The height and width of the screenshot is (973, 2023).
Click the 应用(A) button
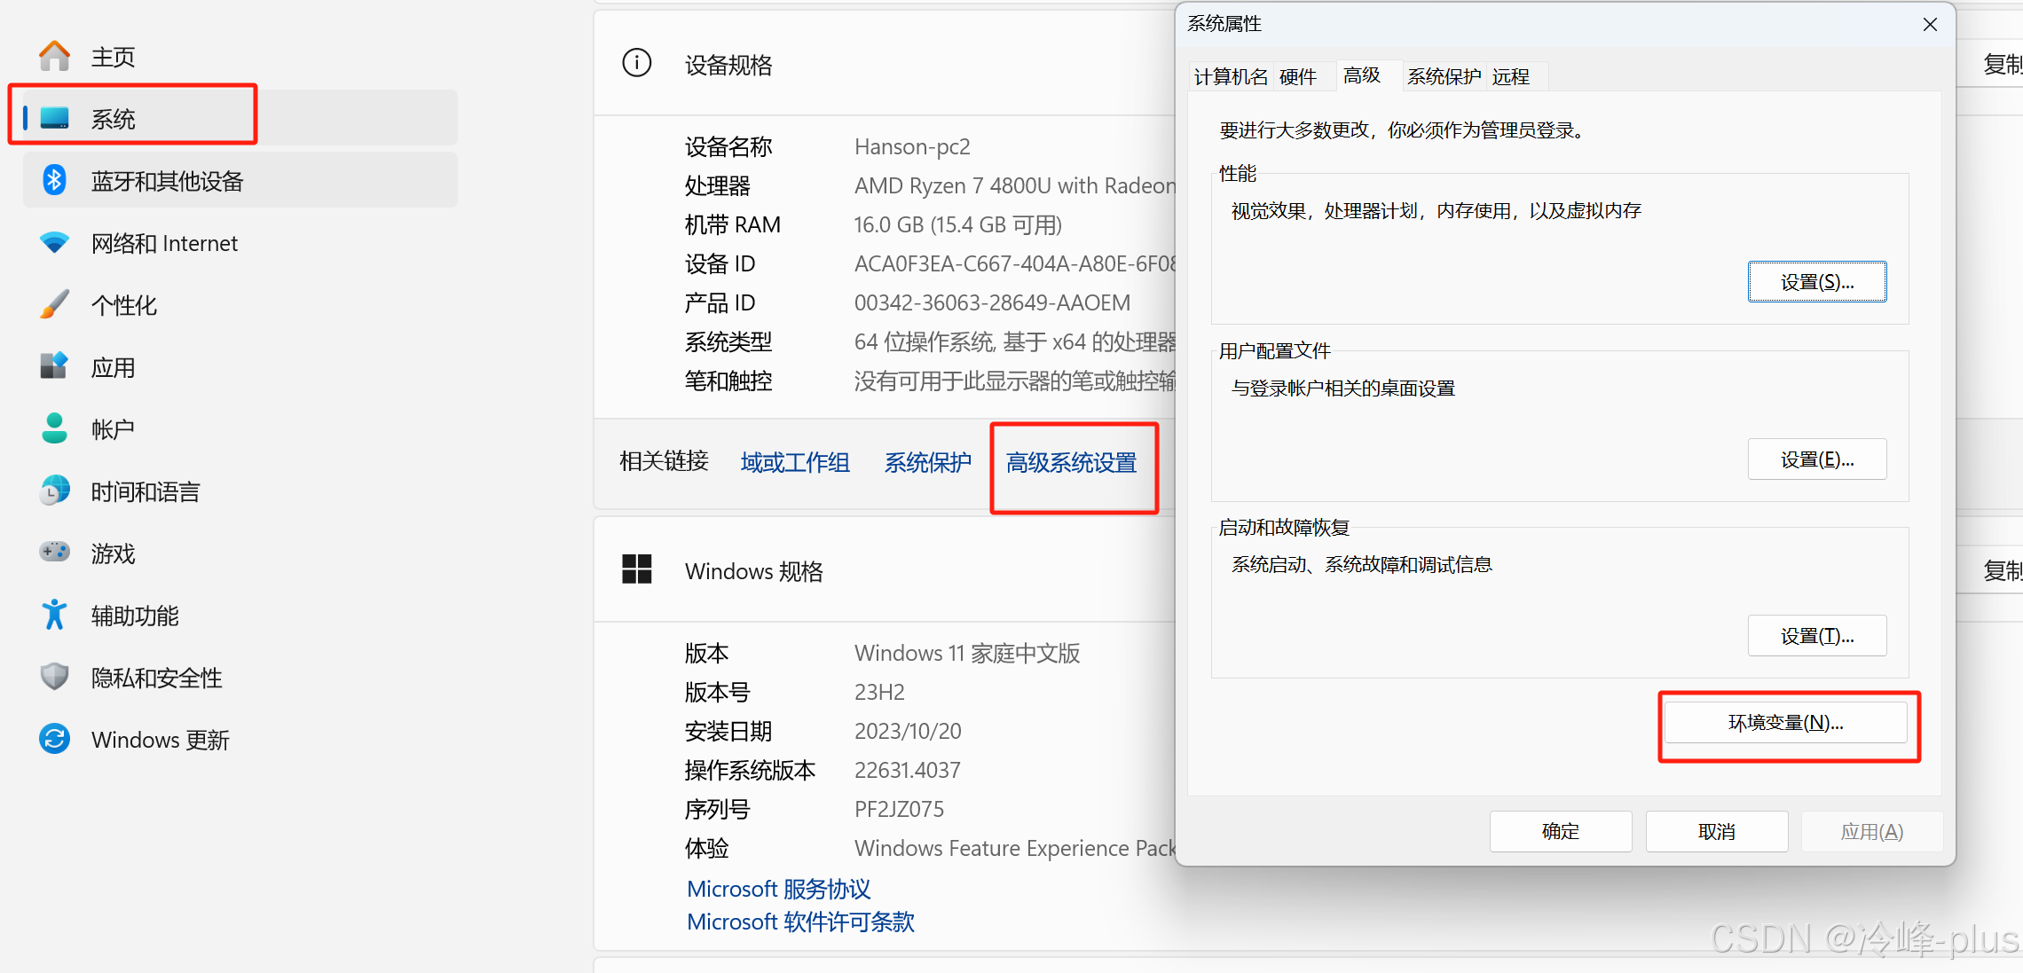(1872, 831)
